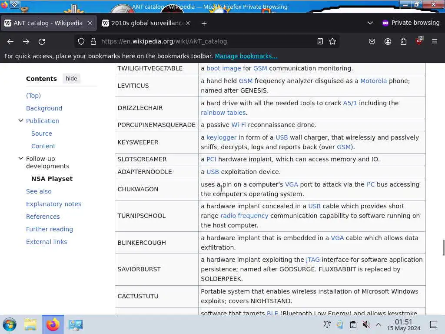The width and height of the screenshot is (445, 334).
Task: Go to Background section in contents
Action: (x=44, y=108)
